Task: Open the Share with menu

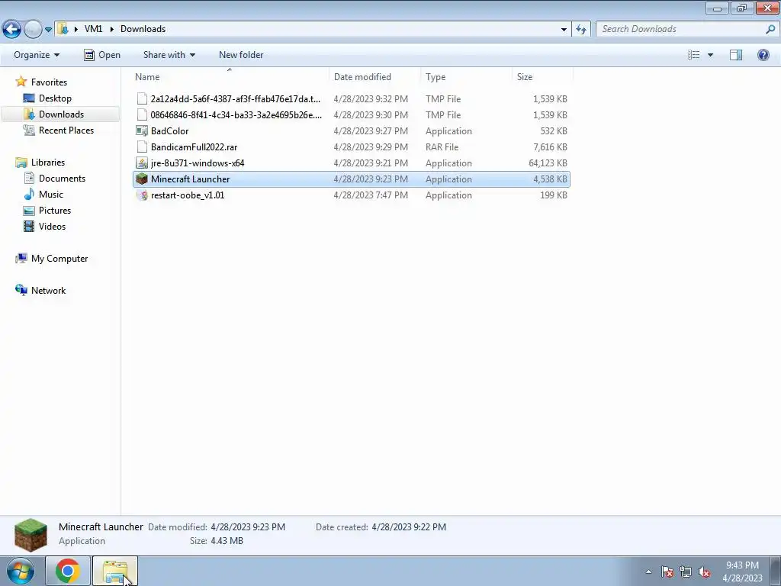Action: click(x=169, y=55)
